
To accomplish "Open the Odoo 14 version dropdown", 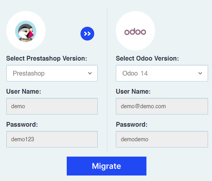I will coord(162,73).
